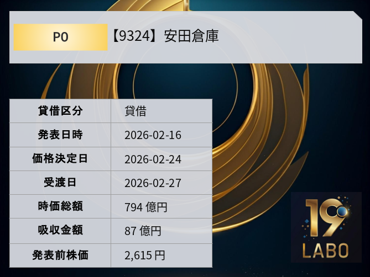Select the date 2026-02-16
The width and height of the screenshot is (370, 277).
coord(153,135)
